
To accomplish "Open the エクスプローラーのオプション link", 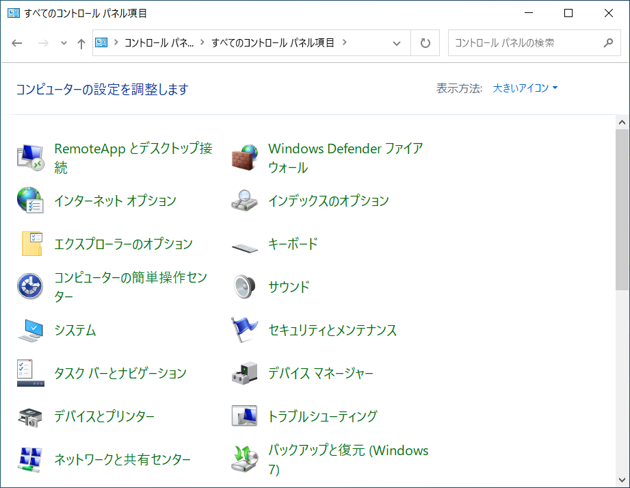I will pos(123,244).
